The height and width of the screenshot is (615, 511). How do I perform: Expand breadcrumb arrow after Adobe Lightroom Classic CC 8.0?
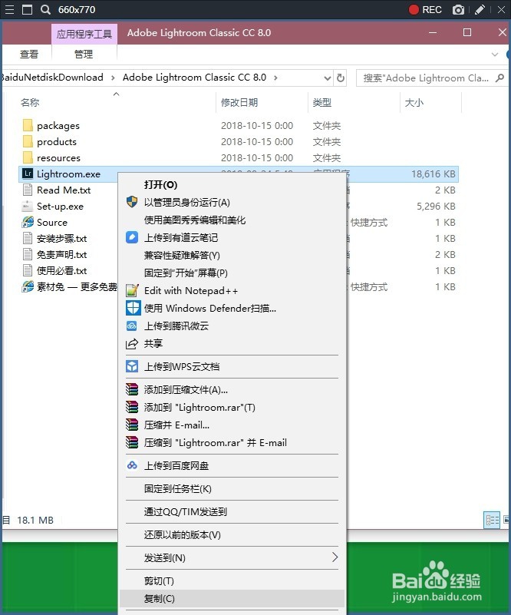(275, 78)
